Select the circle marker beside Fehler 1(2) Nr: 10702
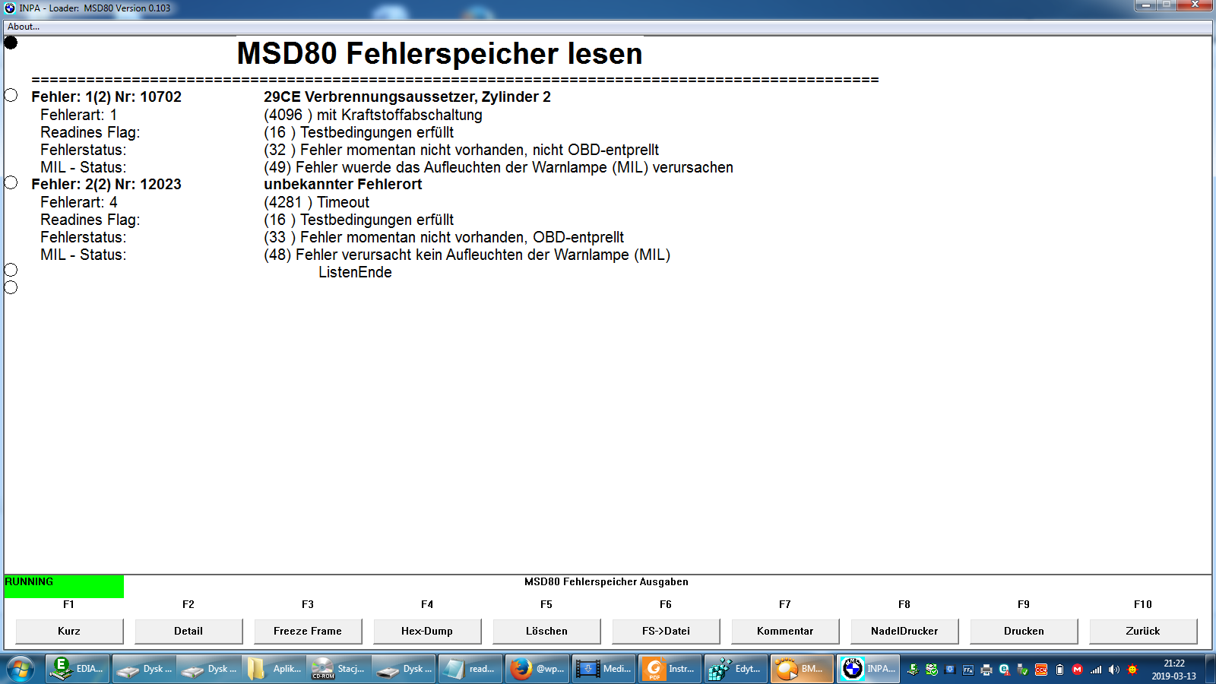Image resolution: width=1216 pixels, height=684 pixels. click(x=11, y=95)
